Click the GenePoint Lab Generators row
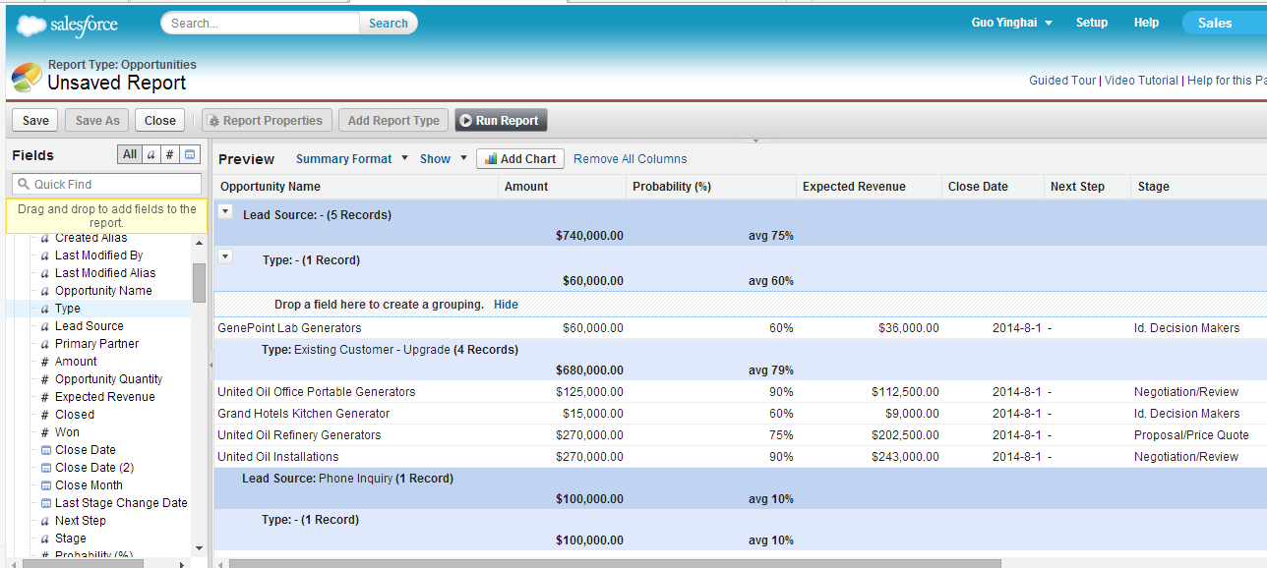 coord(741,328)
